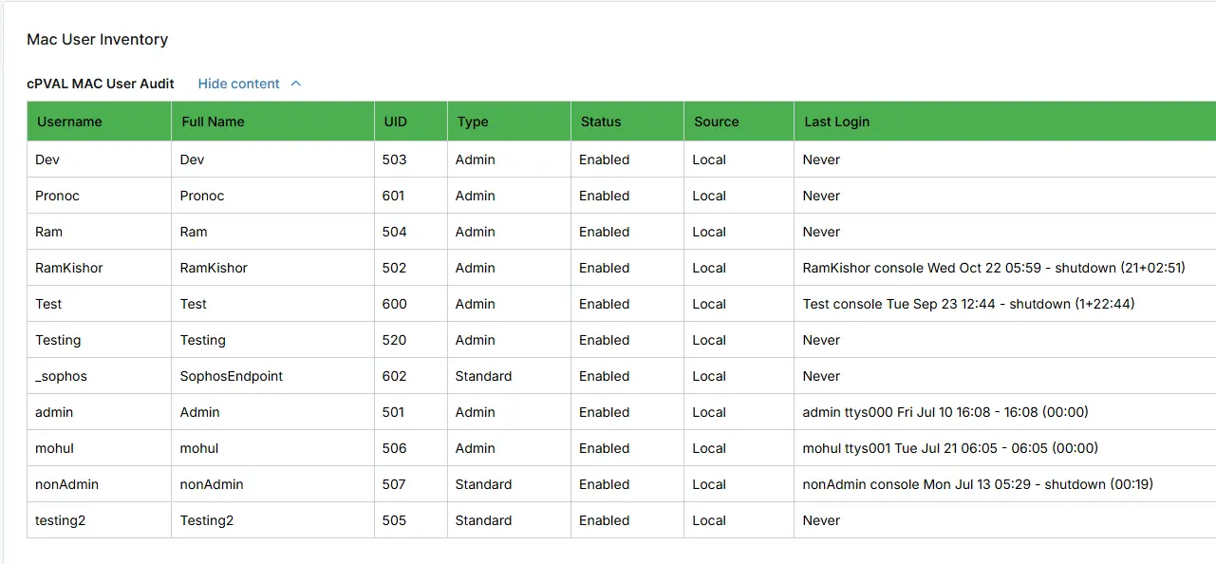Click the RamKishor username cell
This screenshot has width=1216, height=564.
point(99,268)
